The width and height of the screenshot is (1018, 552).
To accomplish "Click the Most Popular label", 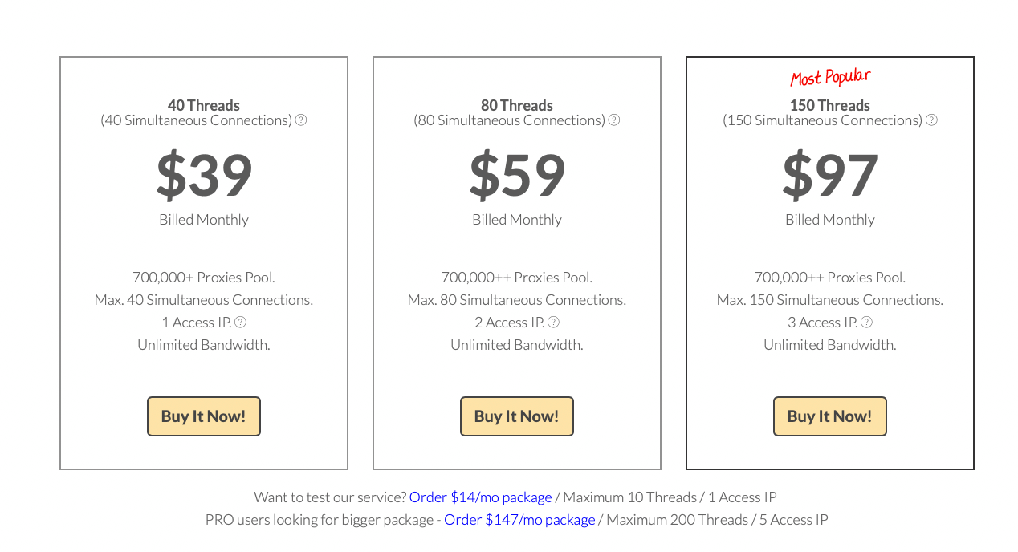I will coord(830,77).
